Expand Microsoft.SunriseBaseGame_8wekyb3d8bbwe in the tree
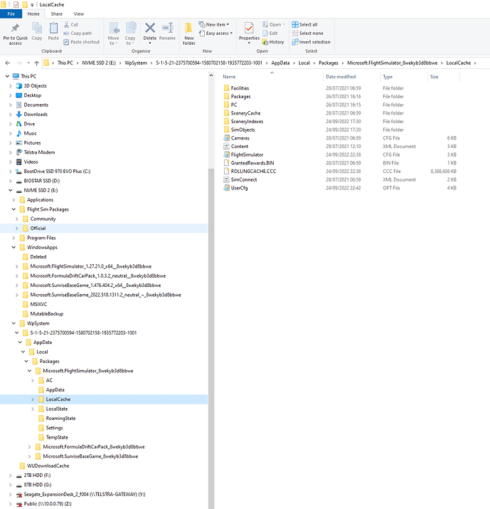The width and height of the screenshot is (490, 509). click(29, 456)
